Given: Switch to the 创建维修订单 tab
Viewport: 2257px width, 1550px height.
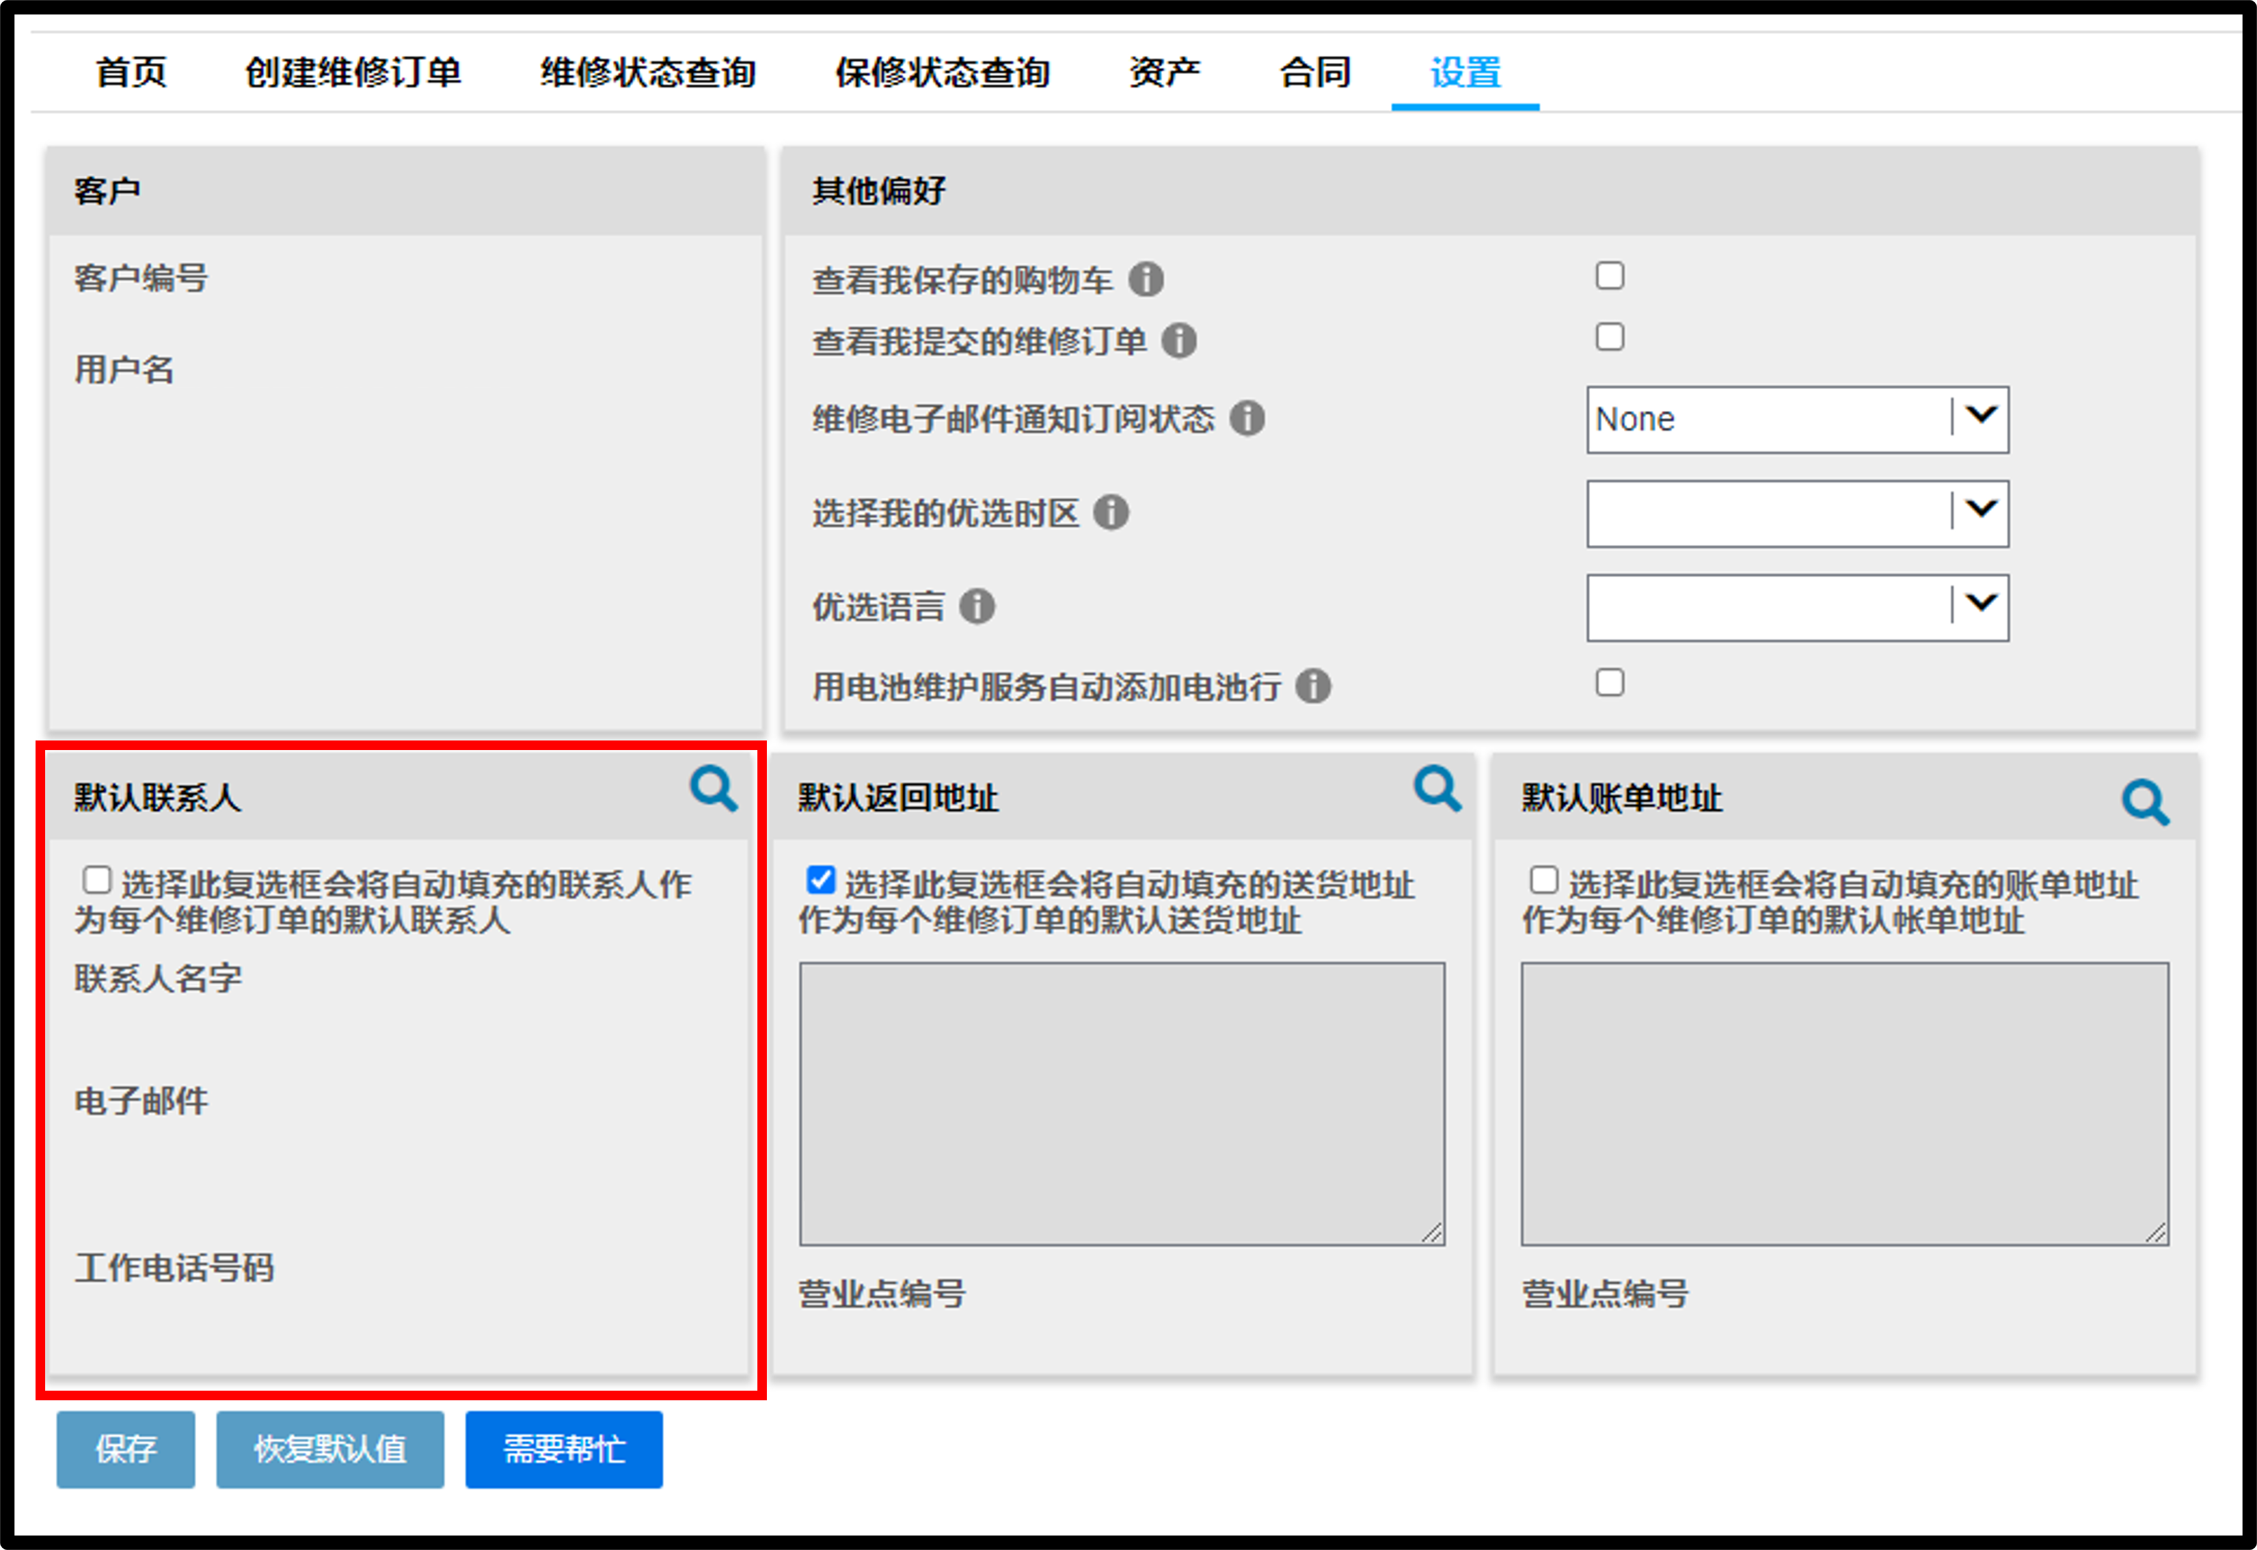Looking at the screenshot, I should tap(353, 73).
